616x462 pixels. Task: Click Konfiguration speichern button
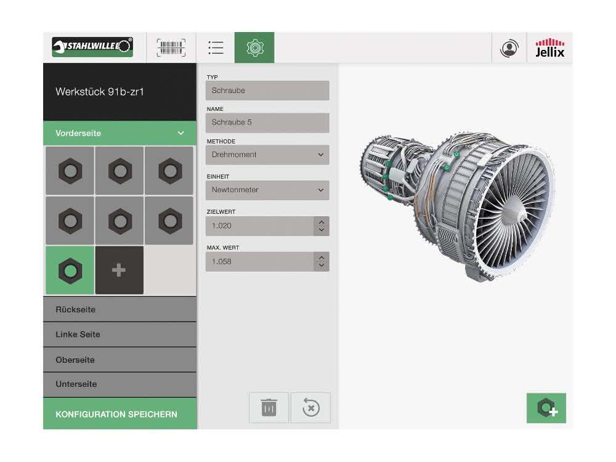pos(120,414)
